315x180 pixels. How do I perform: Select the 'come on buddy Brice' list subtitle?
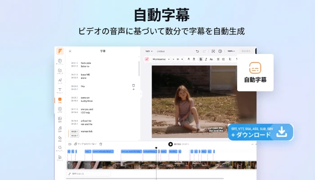[x=86, y=99]
